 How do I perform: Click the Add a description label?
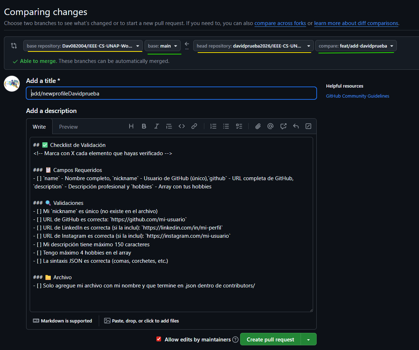pos(51,111)
